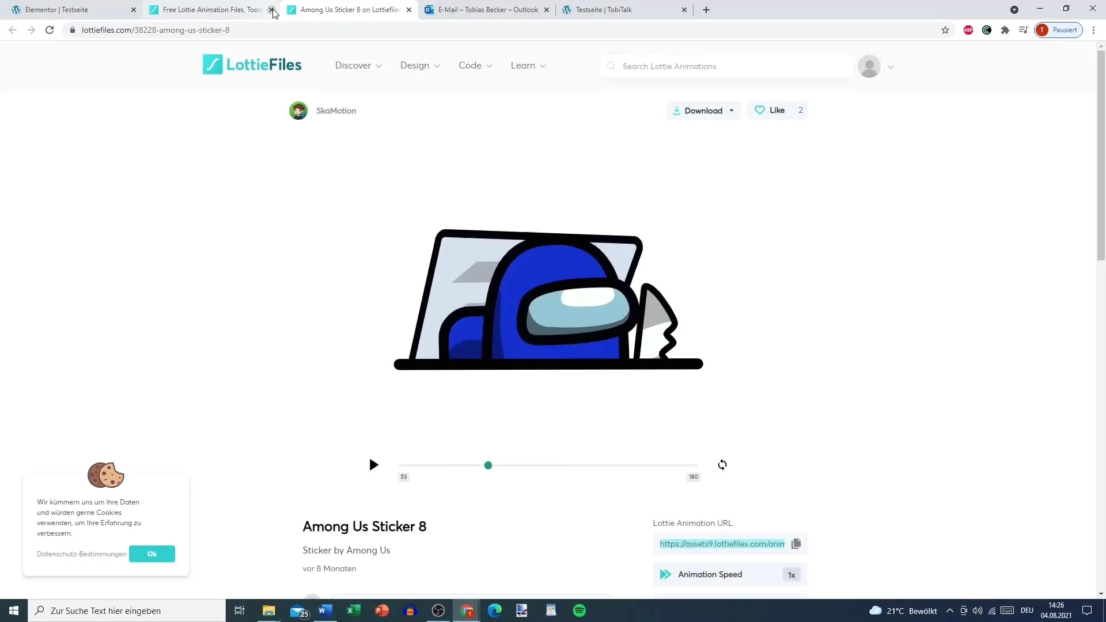Click the animation timeline scrubber handle

pyautogui.click(x=488, y=465)
